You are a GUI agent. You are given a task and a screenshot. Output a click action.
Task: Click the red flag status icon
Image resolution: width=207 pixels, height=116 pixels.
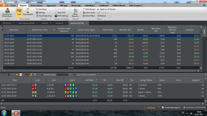(x=159, y=107)
